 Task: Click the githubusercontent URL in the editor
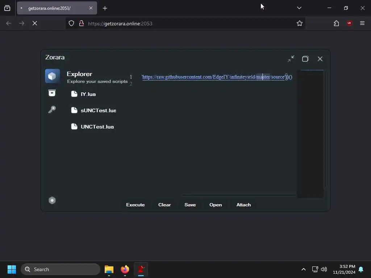pos(213,77)
